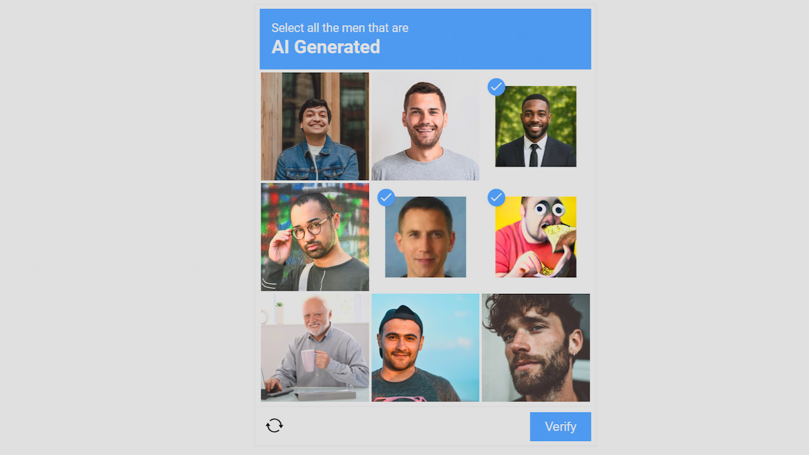Click the blue checkmark on blurry face tile
The height and width of the screenshot is (455, 809).
pyautogui.click(x=386, y=198)
